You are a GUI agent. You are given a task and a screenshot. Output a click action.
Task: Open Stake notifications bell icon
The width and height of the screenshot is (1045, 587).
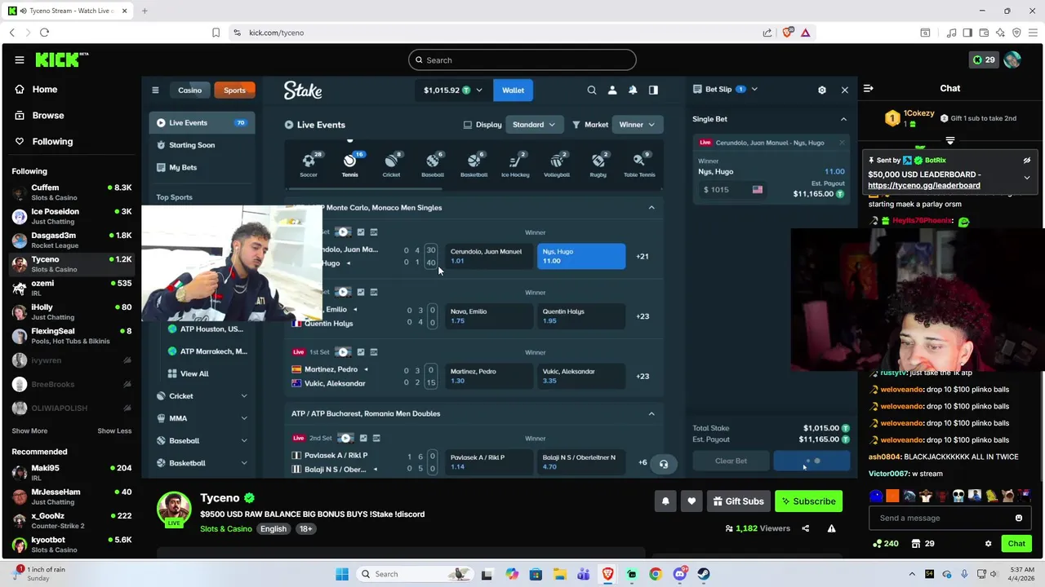click(x=633, y=90)
